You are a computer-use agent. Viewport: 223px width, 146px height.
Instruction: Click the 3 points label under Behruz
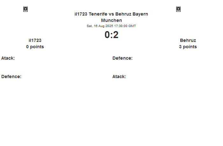188,47
